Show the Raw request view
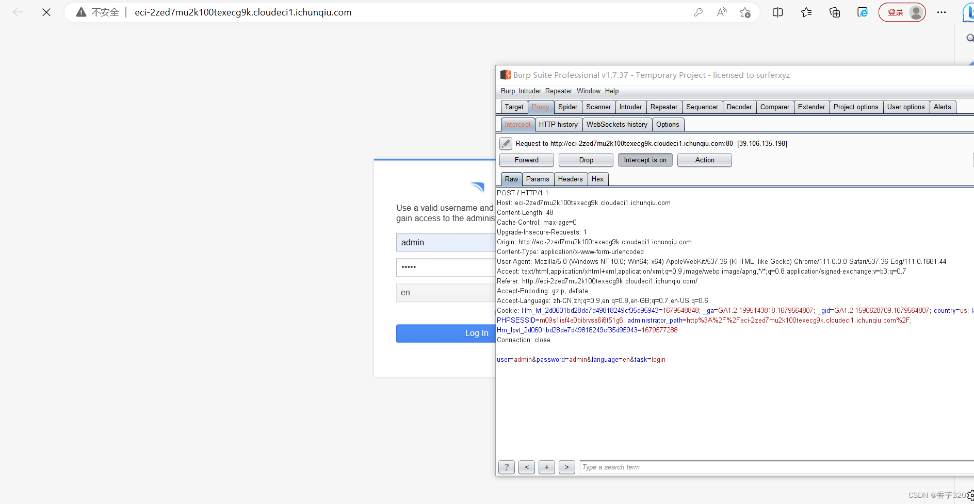Image resolution: width=974 pixels, height=504 pixels. coord(511,179)
